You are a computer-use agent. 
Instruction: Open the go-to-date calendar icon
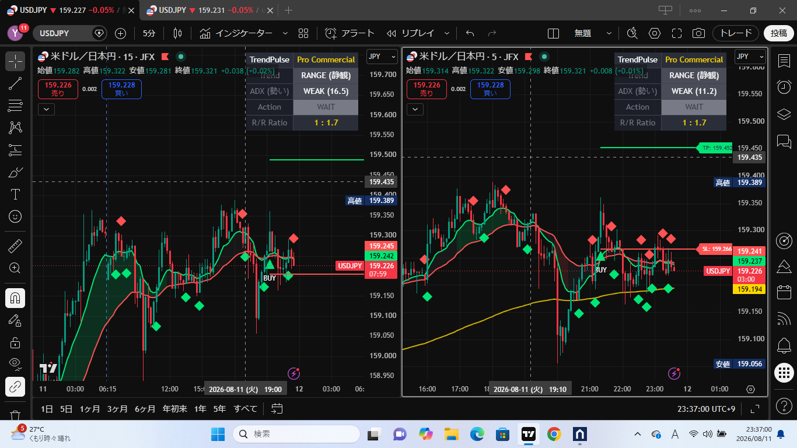tap(277, 408)
